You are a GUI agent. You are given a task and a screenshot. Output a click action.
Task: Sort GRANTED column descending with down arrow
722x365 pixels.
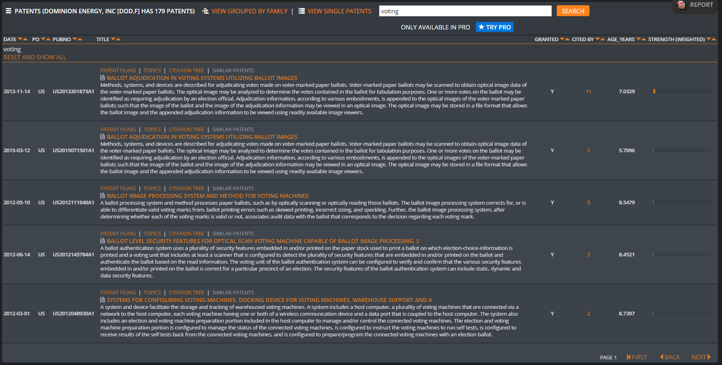click(x=562, y=39)
